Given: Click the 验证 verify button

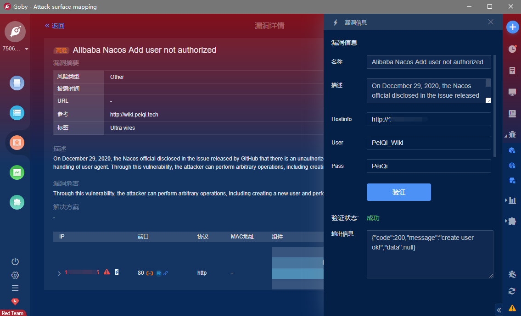Looking at the screenshot, I should pyautogui.click(x=398, y=192).
